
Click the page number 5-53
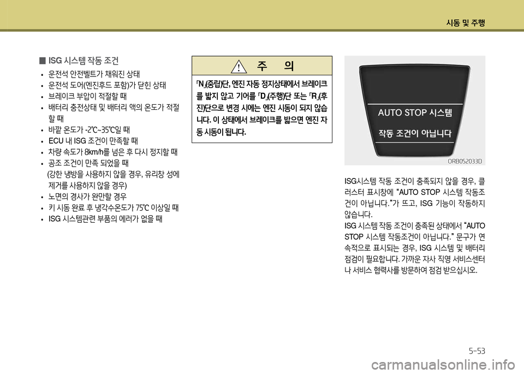(477, 351)
